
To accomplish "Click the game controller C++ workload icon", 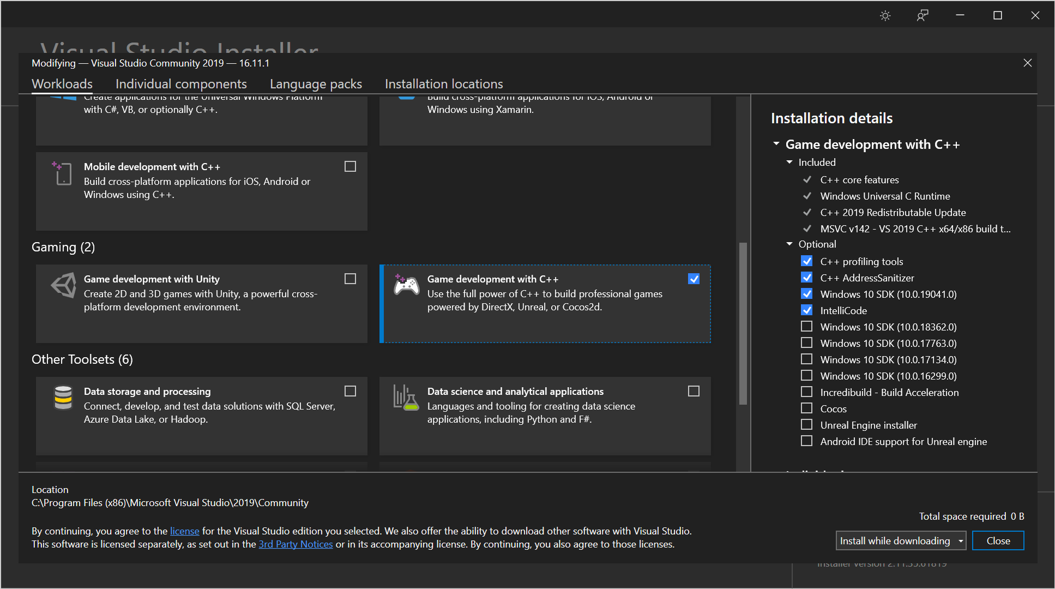I will [x=407, y=285].
